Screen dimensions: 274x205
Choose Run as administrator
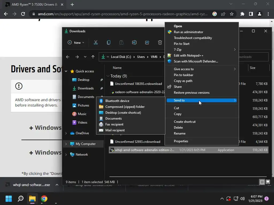point(202,32)
